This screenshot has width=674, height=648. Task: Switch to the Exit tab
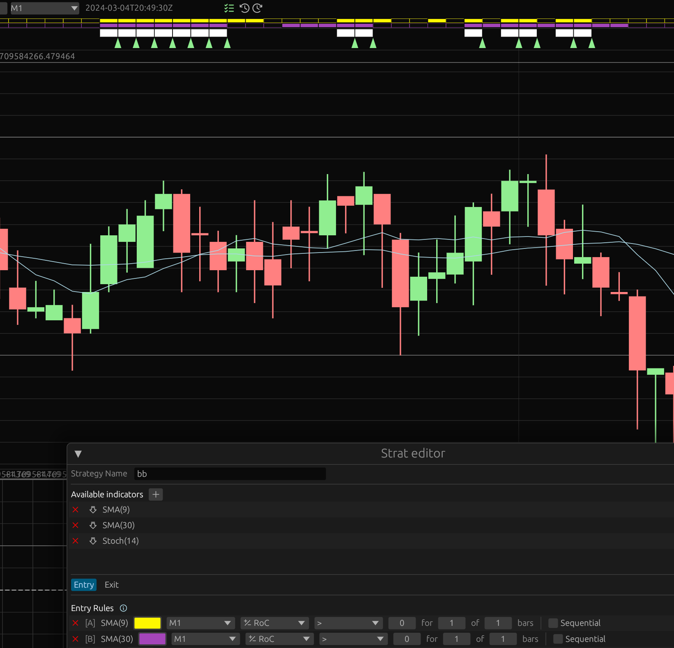(111, 585)
